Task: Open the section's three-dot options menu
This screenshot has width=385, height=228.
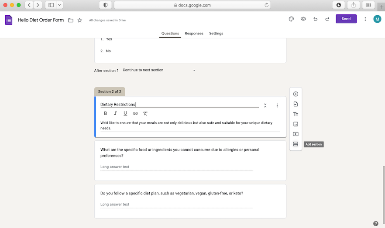Action: click(277, 105)
